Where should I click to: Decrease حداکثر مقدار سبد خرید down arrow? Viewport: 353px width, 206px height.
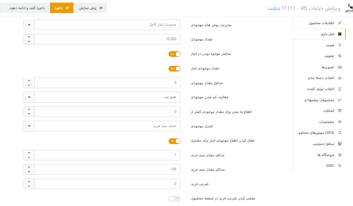click(x=29, y=172)
